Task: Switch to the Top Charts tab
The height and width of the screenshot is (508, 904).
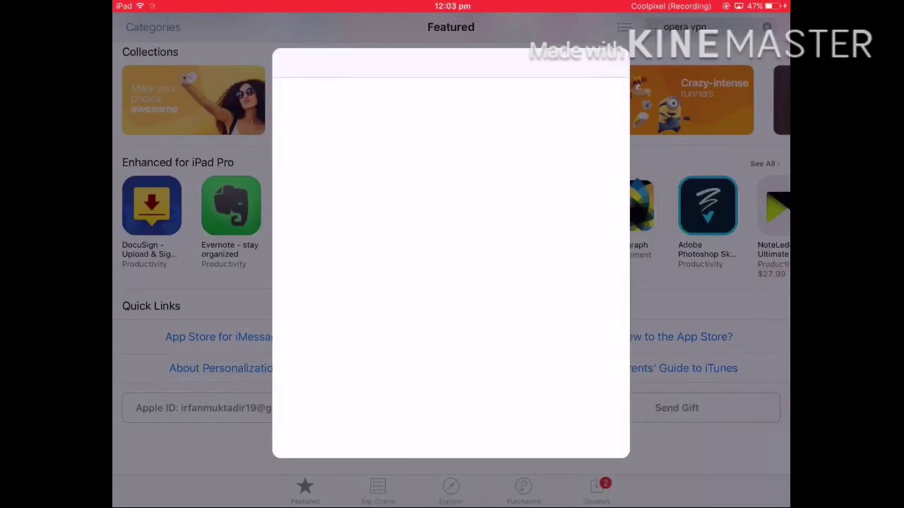Action: tap(378, 490)
